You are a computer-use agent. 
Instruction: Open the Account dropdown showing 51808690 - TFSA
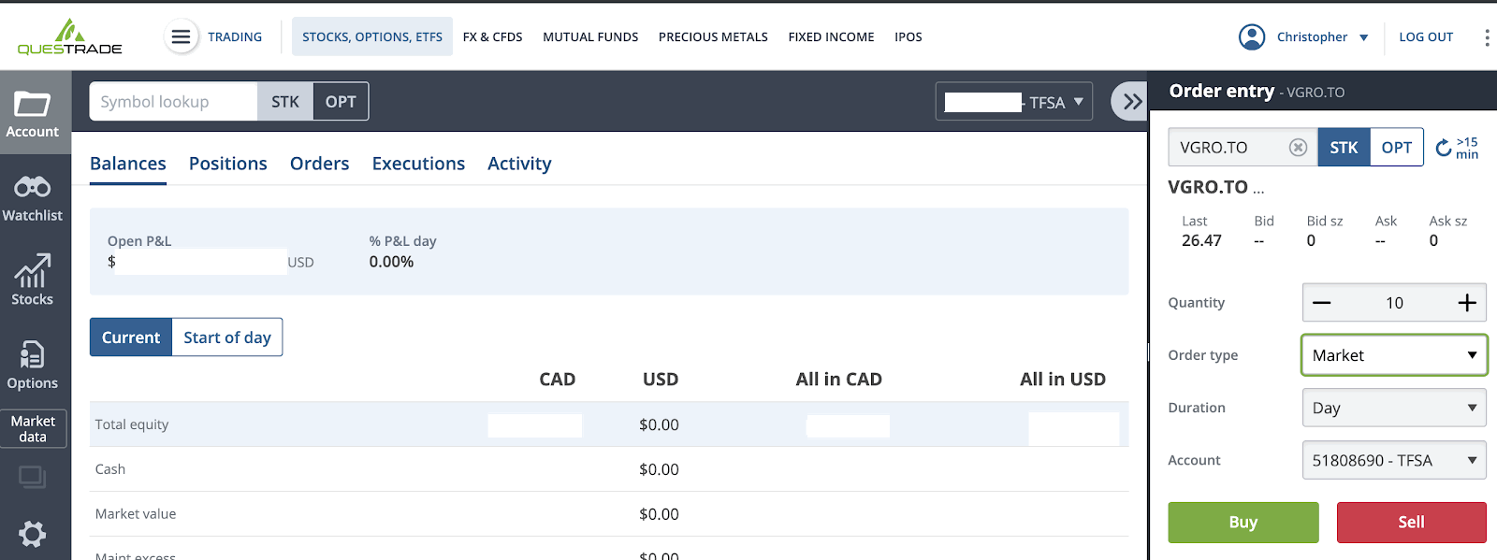tap(1393, 460)
